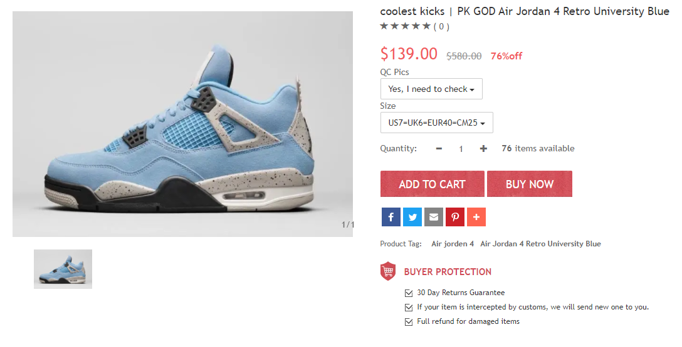Select the small shoe thumbnail image
Screen dimensions: 682x347
pyautogui.click(x=63, y=269)
